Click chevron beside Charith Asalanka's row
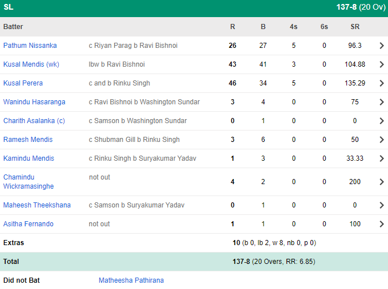This screenshot has height=289, width=388. pos(381,121)
